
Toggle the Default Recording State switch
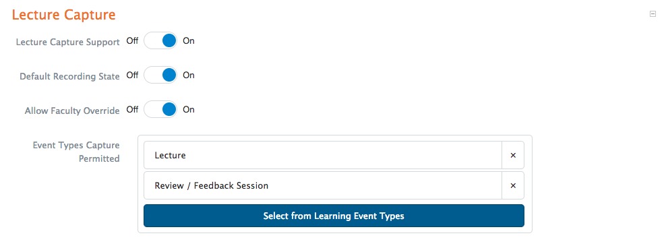pos(160,75)
